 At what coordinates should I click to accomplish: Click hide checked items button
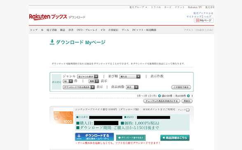[x=162, y=101]
